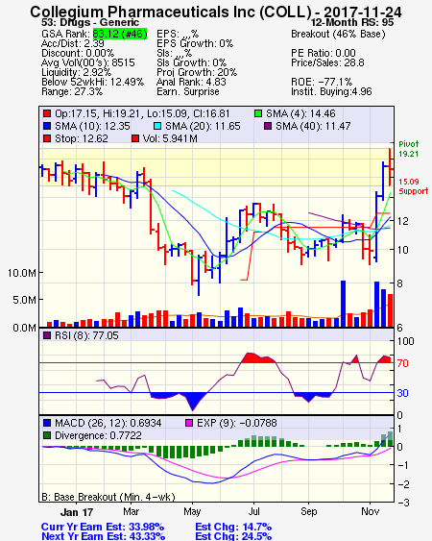Viewport: 432px width, 541px height.
Task: Click the highlighted GSA Rank value
Action: 120,34
